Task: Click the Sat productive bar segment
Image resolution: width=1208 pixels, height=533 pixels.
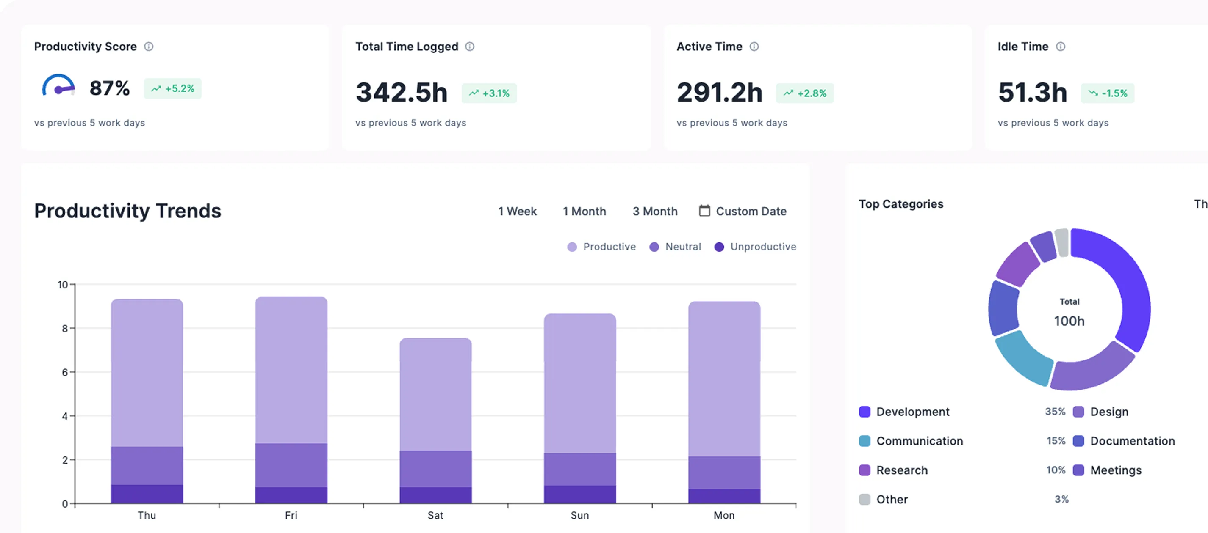Action: 436,394
